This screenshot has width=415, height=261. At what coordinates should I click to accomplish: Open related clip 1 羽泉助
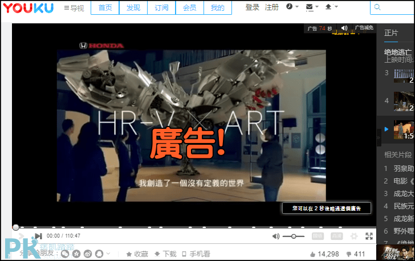point(404,168)
